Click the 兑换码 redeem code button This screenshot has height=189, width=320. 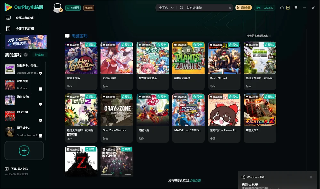tap(73, 8)
